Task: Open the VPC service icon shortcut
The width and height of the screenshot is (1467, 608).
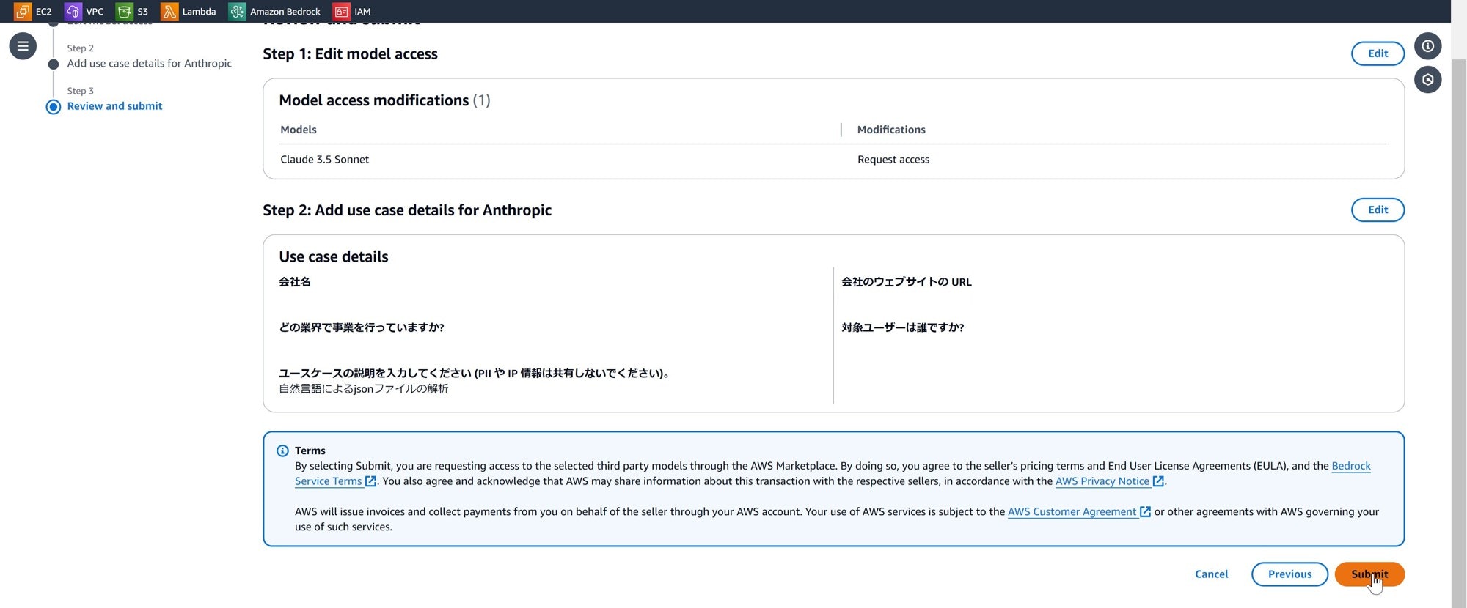Action: tap(73, 11)
